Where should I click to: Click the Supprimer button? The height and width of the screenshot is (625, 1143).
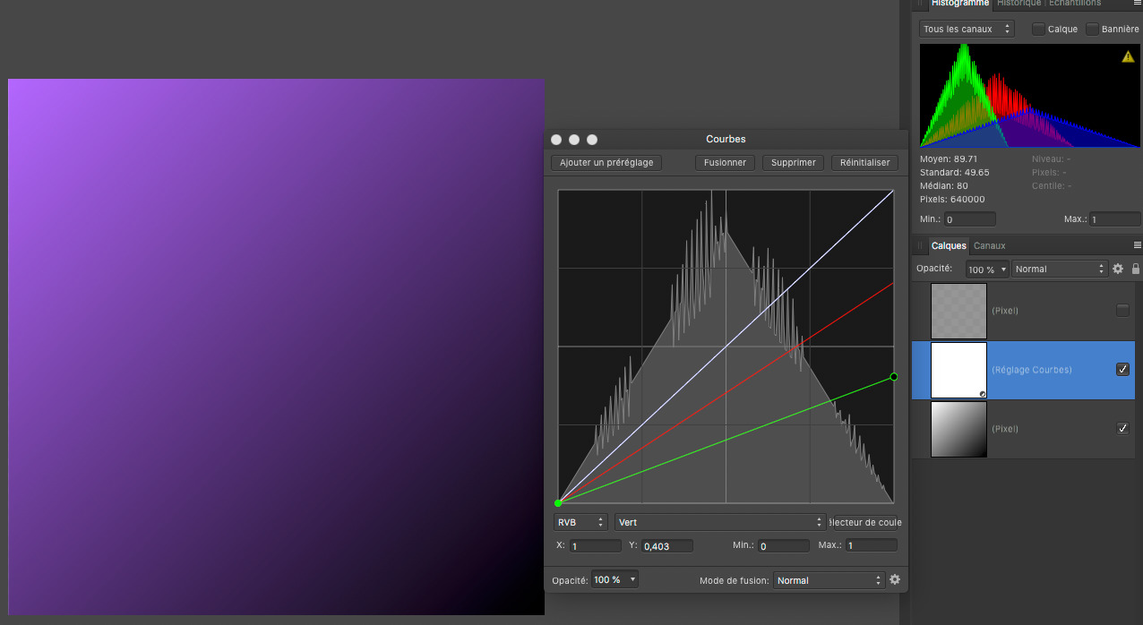[x=794, y=163]
